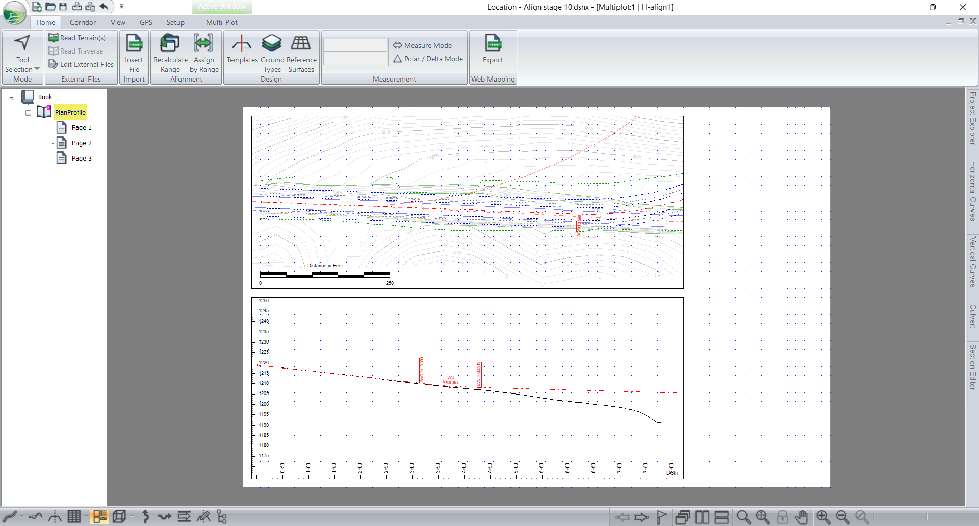Viewport: 979px width, 526px height.
Task: Tile windows side by side
Action: pyautogui.click(x=702, y=518)
